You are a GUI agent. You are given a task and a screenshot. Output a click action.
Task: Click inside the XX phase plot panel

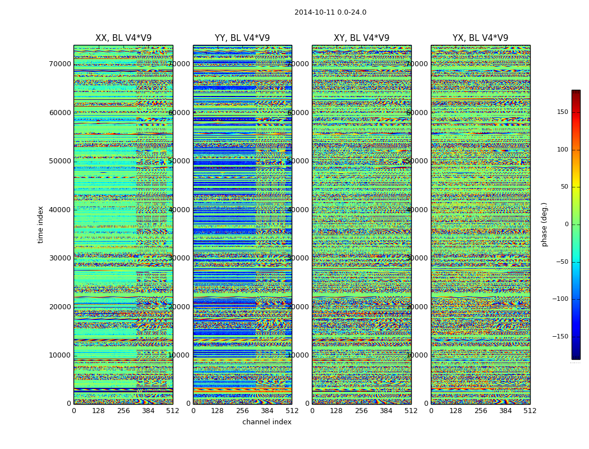[123, 224]
